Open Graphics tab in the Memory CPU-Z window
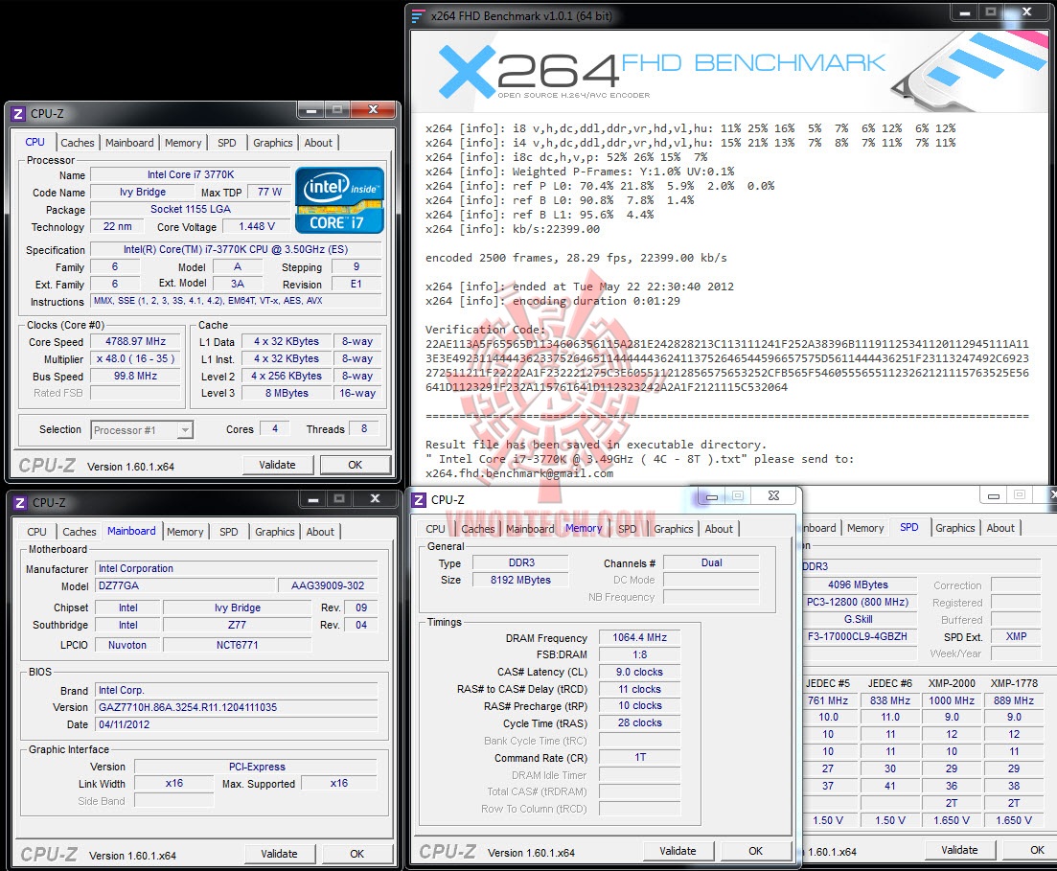The height and width of the screenshot is (871, 1057). click(x=673, y=529)
